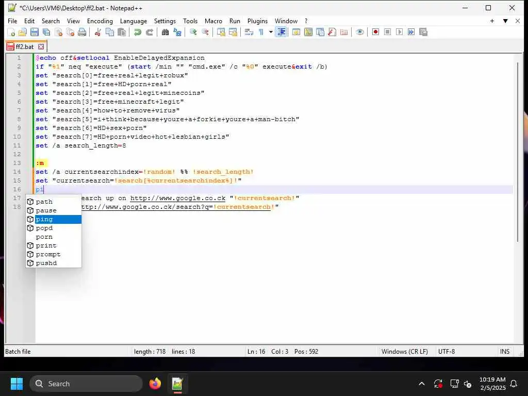Viewport: 528px width, 396px height.
Task: Print the document via printer icon
Action: pos(82,32)
